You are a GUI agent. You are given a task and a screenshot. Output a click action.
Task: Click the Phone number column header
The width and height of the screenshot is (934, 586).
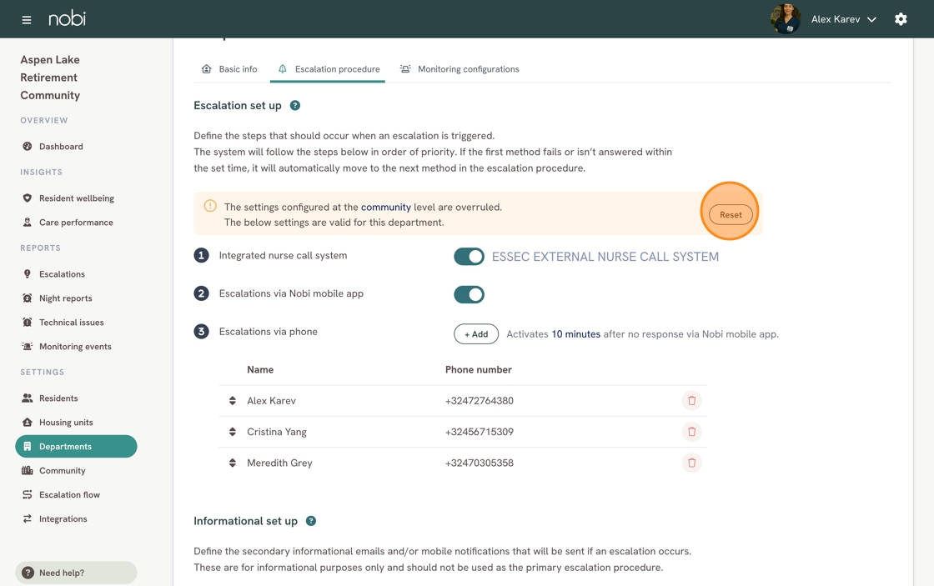[479, 370]
